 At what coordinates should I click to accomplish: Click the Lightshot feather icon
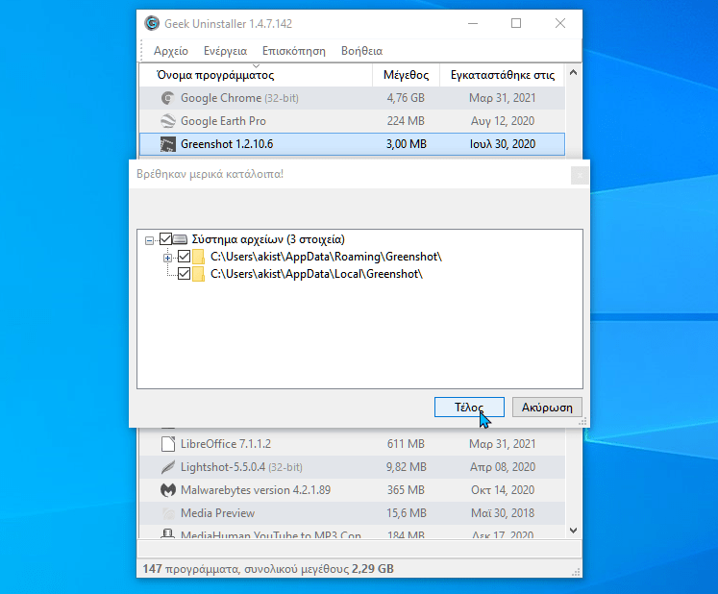168,467
